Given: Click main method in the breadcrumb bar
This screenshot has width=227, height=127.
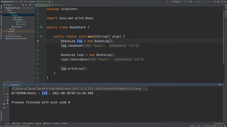Looking at the screenshot, I should [51, 1].
